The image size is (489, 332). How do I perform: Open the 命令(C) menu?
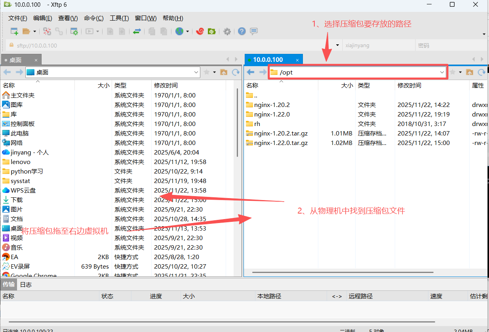tap(94, 18)
